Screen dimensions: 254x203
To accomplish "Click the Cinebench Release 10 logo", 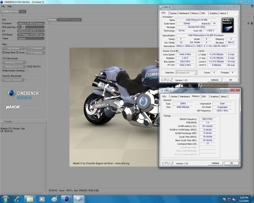I will [x=23, y=95].
